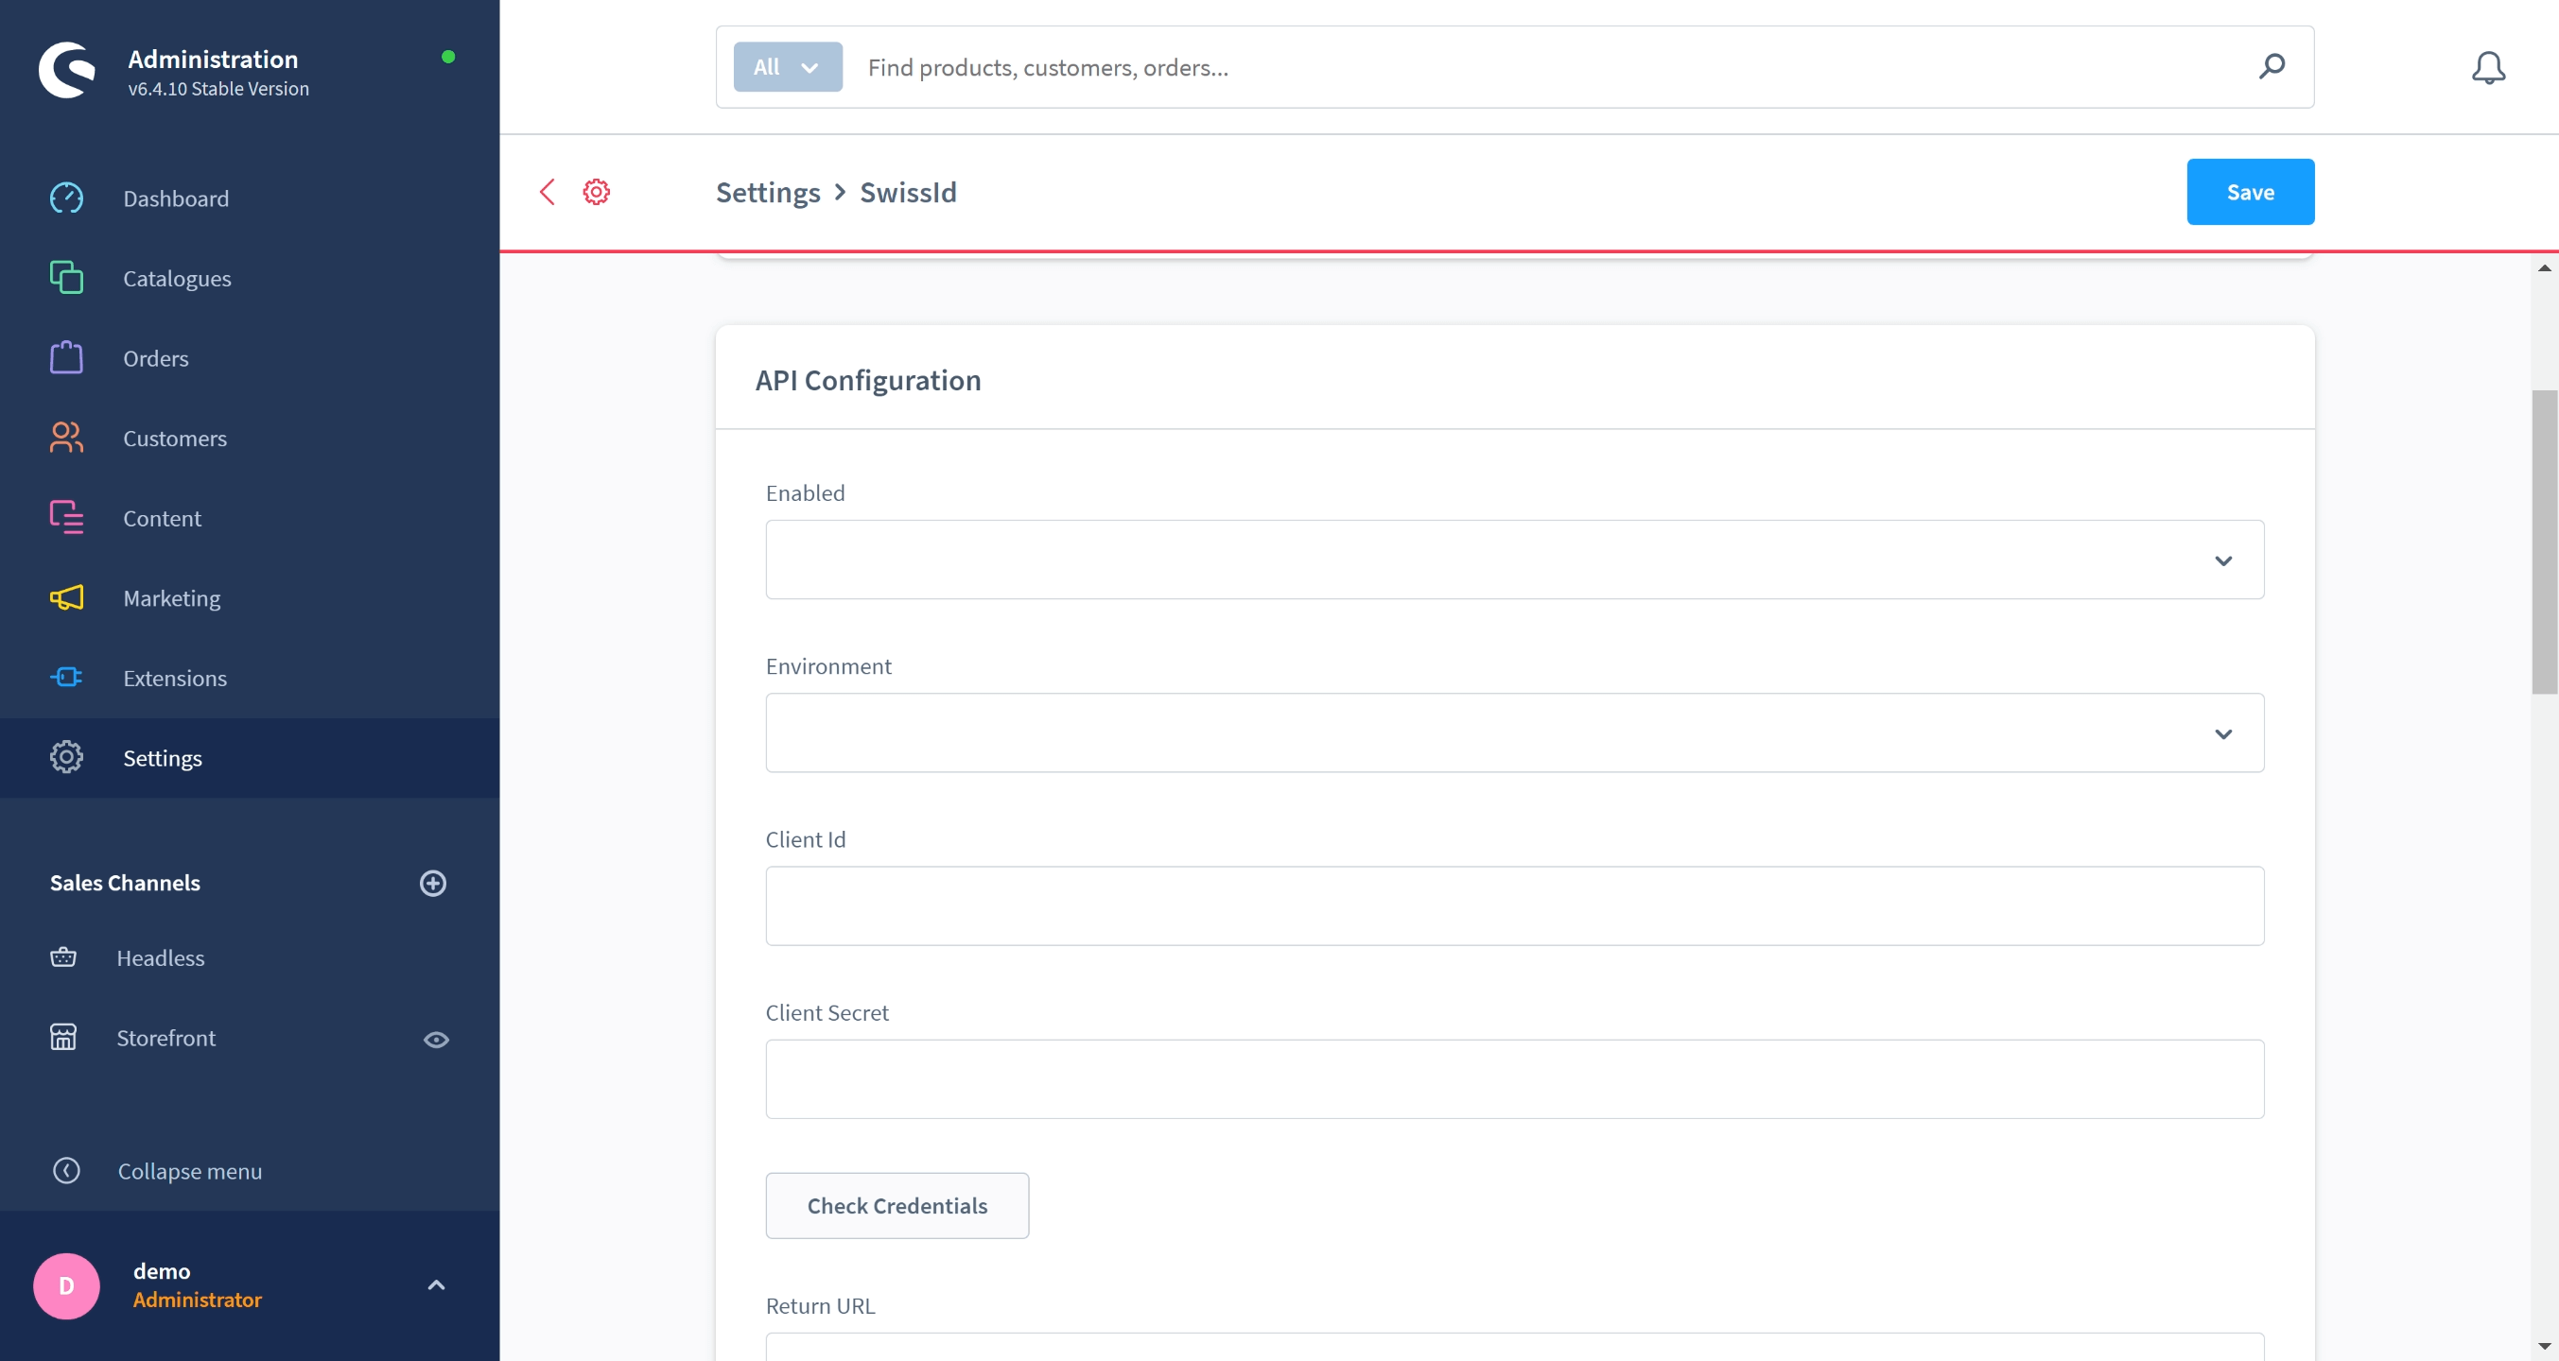Click the Dashboard icon in sidebar
2559x1361 pixels.
click(x=66, y=199)
